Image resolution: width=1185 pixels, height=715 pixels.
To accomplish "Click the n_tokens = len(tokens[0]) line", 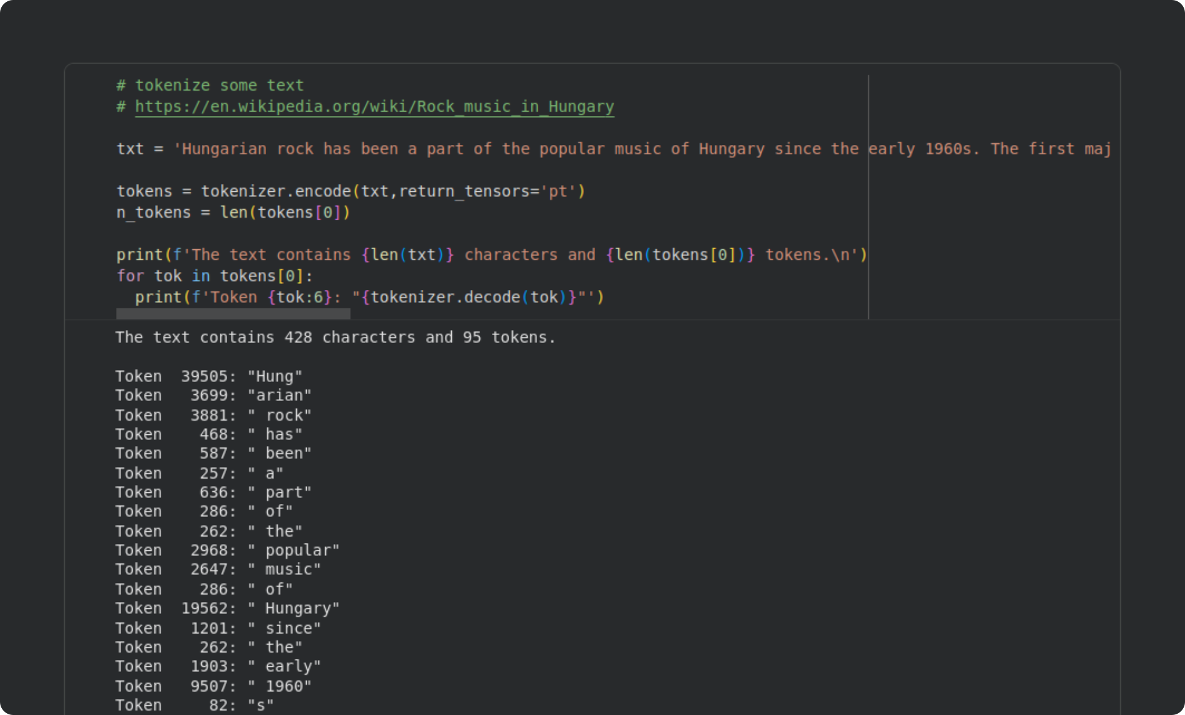I will click(x=233, y=213).
